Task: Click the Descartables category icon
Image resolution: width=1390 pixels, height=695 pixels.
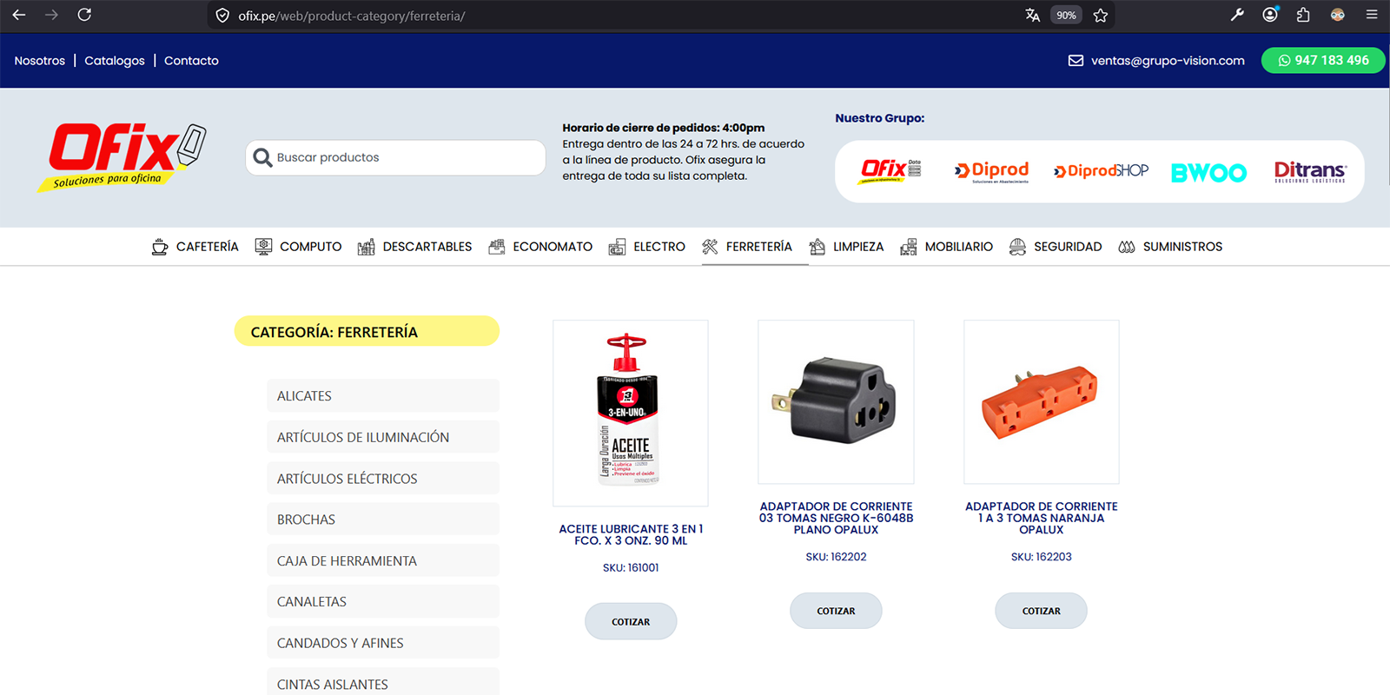Action: click(x=366, y=247)
